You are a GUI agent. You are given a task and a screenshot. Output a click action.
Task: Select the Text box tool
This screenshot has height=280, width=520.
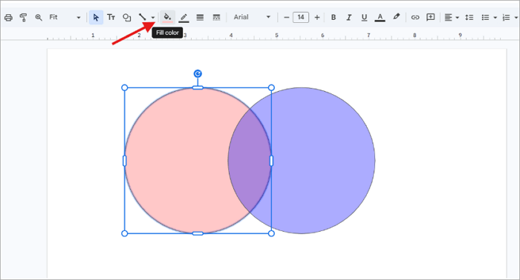(x=111, y=17)
